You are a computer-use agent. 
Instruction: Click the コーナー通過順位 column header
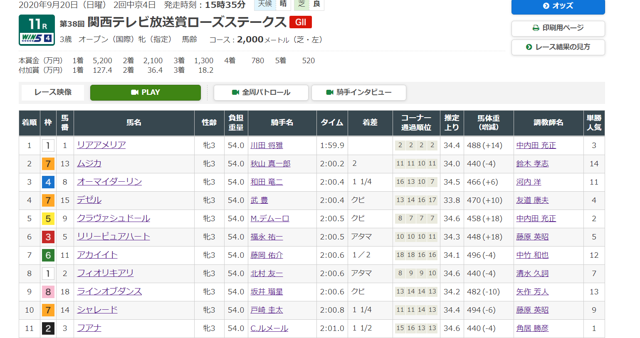pos(416,123)
